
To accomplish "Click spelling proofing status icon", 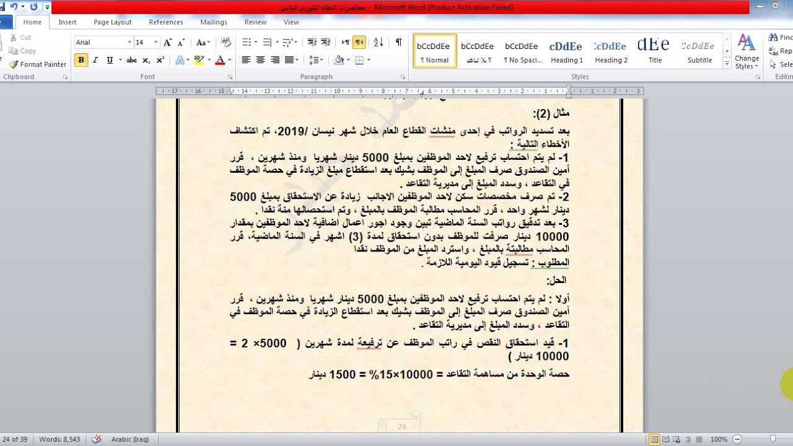I will point(96,439).
